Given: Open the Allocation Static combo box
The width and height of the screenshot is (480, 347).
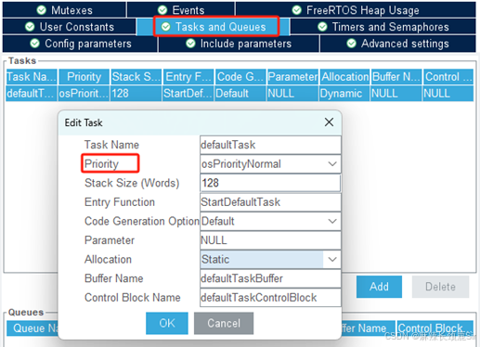Looking at the screenshot, I should click(x=270, y=259).
